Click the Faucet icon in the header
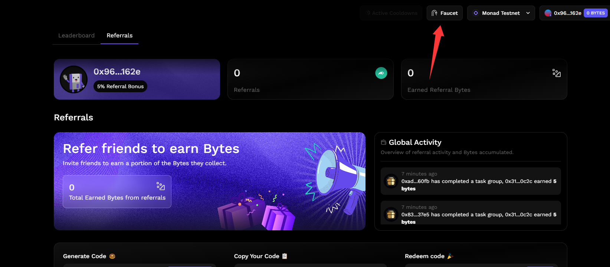This screenshot has width=610, height=267. click(x=434, y=13)
